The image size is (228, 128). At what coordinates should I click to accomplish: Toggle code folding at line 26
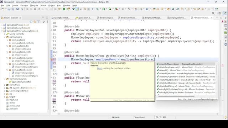tap(57, 52)
